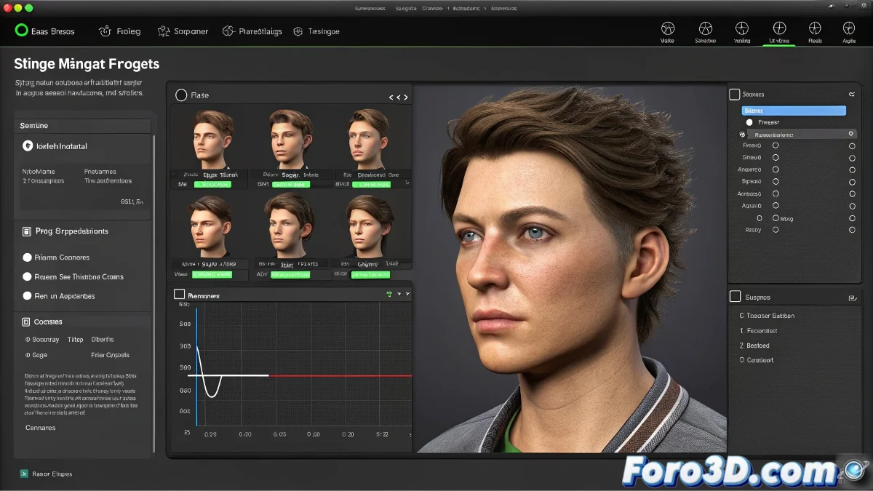Click the green icon in Remsmners graph header
Screen dimensions: 873x491
pos(389,294)
